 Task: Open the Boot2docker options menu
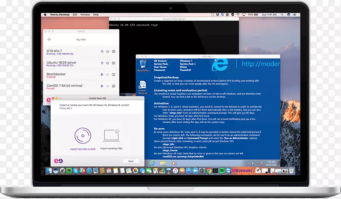click(113, 75)
